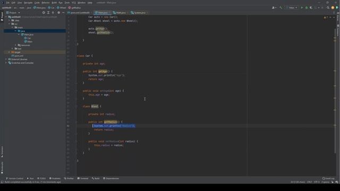Click the orange IDE updates icon
This screenshot has width=340, height=191.
(333, 7)
